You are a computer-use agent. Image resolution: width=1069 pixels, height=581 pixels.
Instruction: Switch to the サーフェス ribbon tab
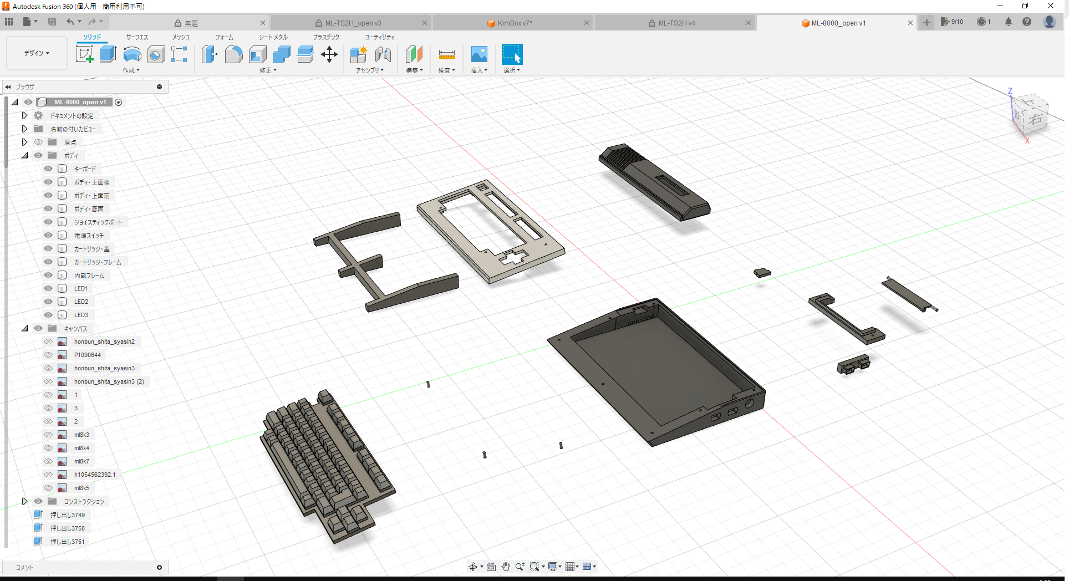tap(136, 37)
